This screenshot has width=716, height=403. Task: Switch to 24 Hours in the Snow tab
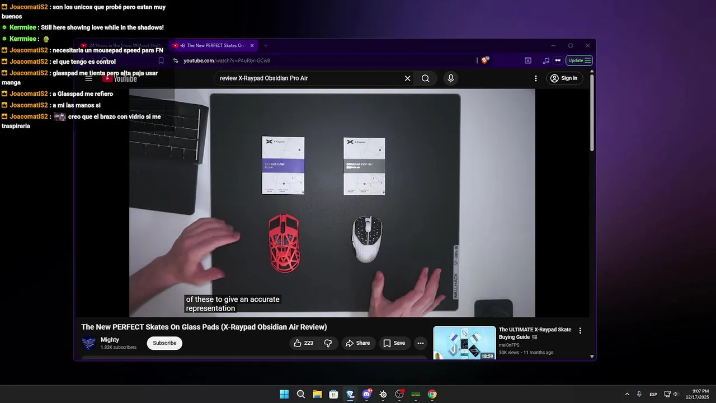coord(120,45)
